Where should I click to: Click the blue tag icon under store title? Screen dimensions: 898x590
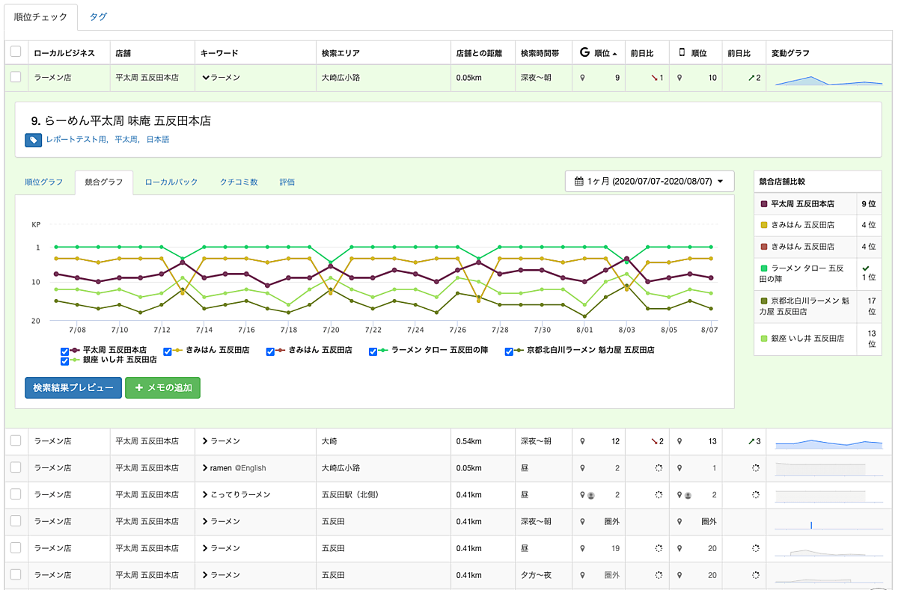coord(33,140)
